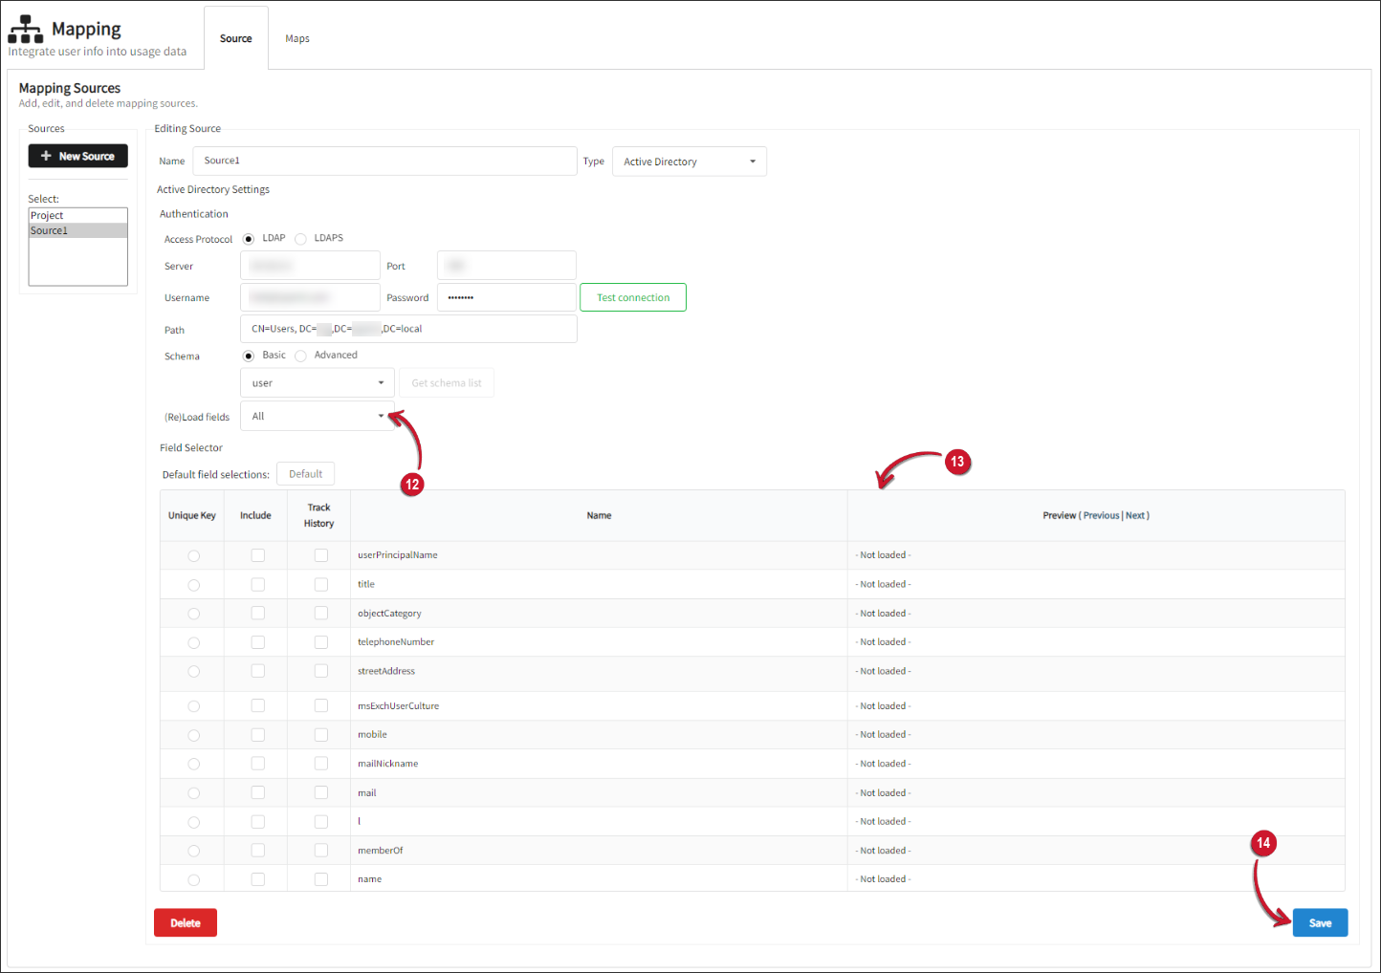
Task: Switch to the Maps tab
Action: click(296, 38)
